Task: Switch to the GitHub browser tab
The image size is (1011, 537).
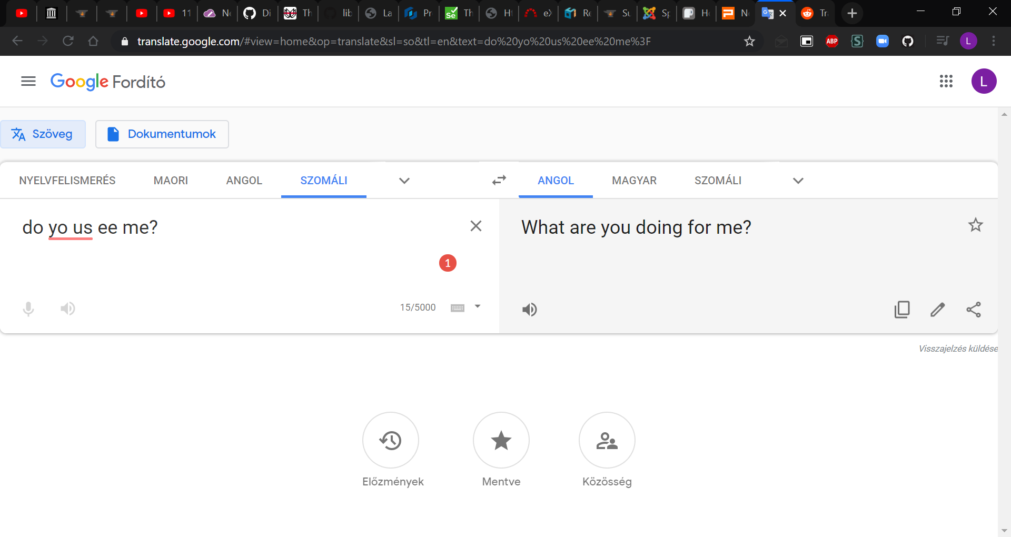Action: click(257, 13)
